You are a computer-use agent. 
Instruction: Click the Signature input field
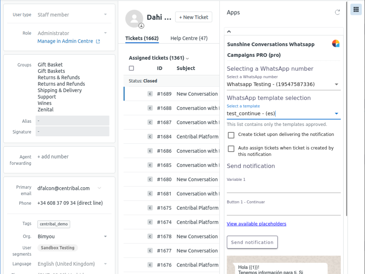(72, 131)
